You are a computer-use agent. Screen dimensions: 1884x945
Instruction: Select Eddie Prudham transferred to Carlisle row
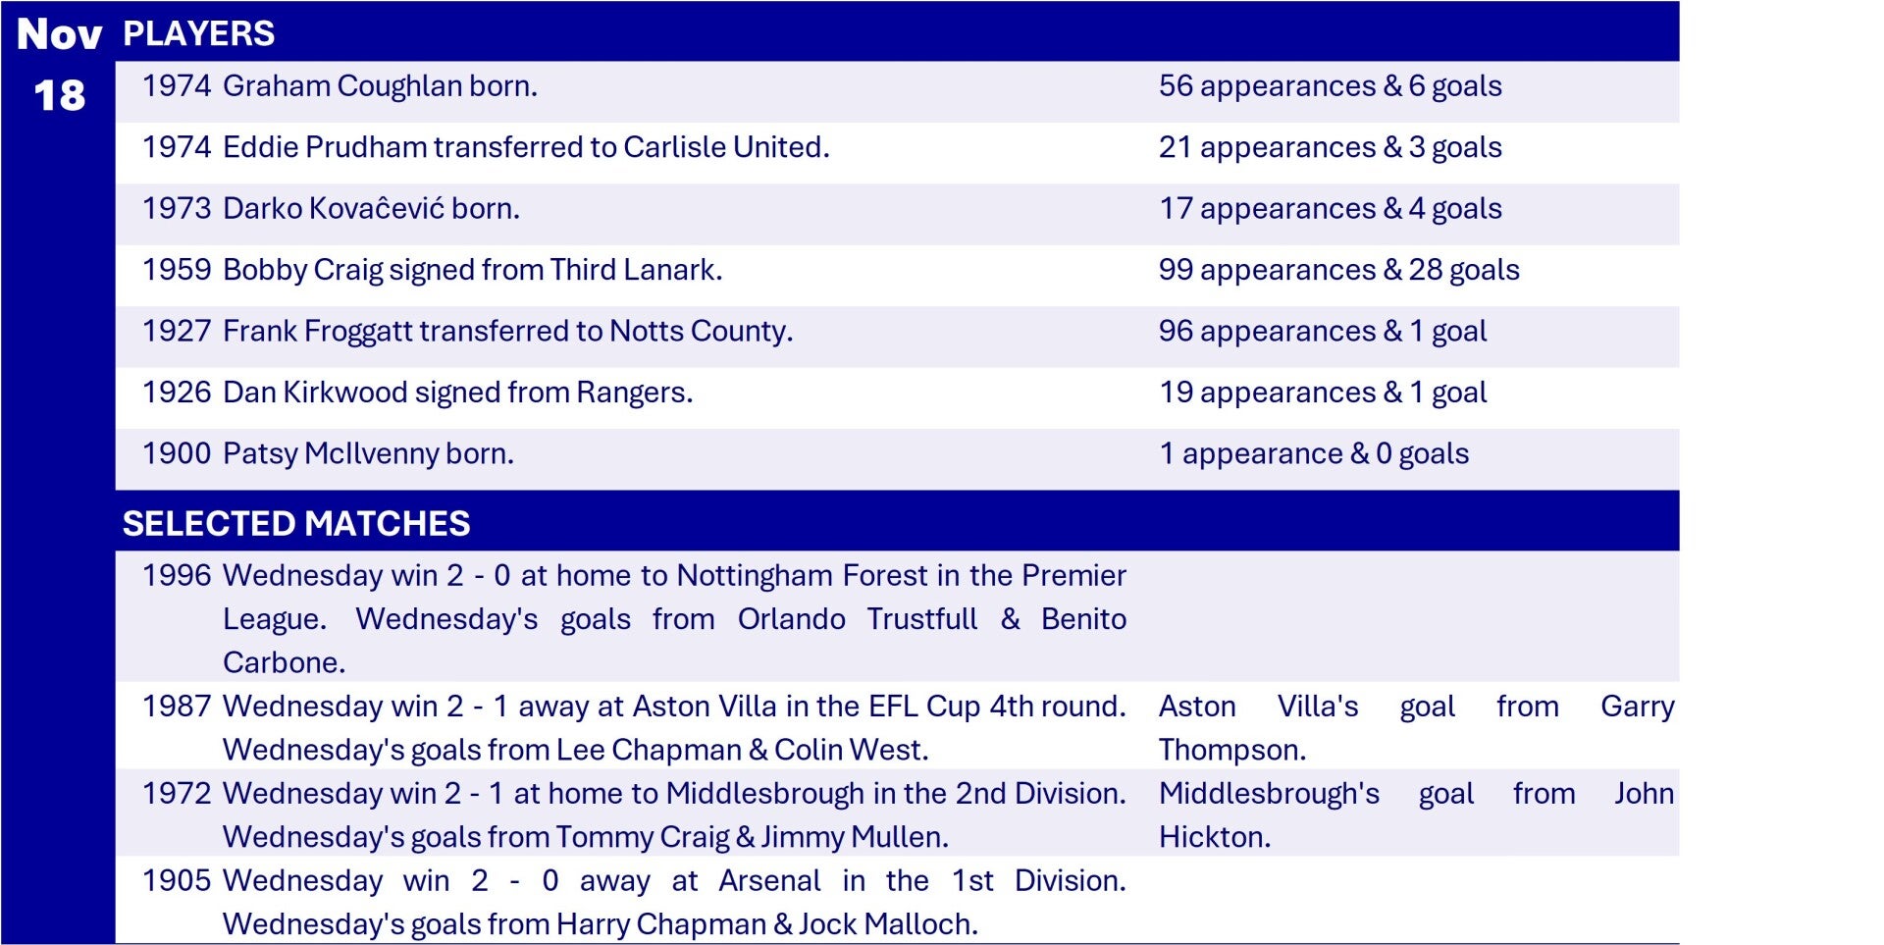(526, 147)
